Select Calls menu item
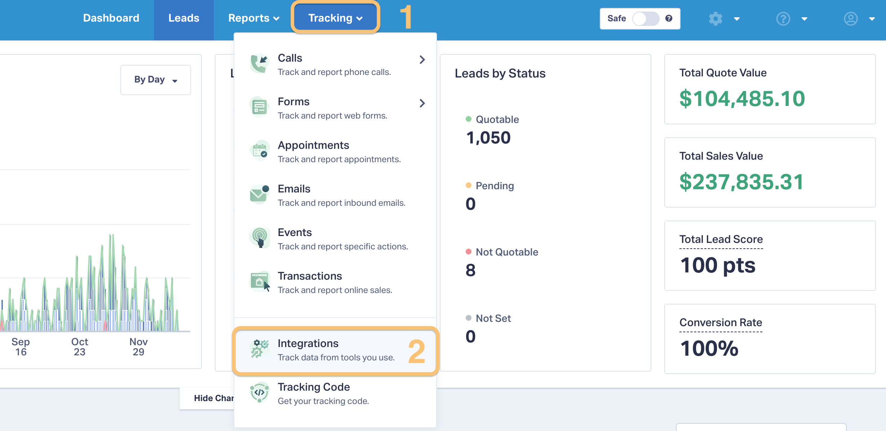The width and height of the screenshot is (886, 431). 335,65
